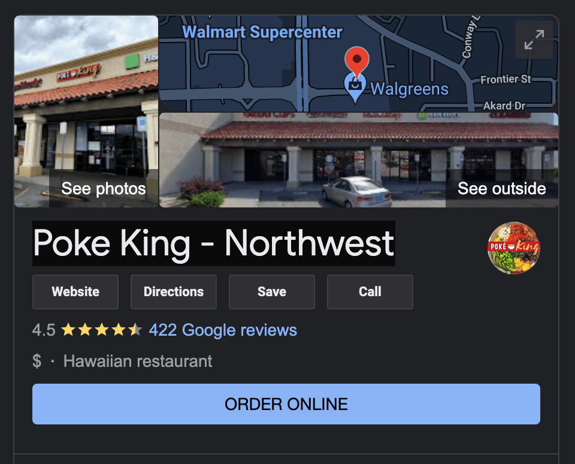The image size is (575, 464).
Task: Open See photos storefront thumbnail
Action: point(86,112)
